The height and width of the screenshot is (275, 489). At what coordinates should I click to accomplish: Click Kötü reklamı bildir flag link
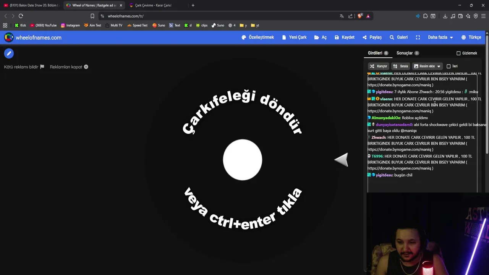tap(24, 67)
